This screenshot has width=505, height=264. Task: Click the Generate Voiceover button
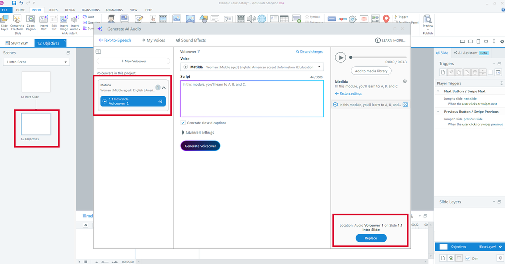(200, 146)
